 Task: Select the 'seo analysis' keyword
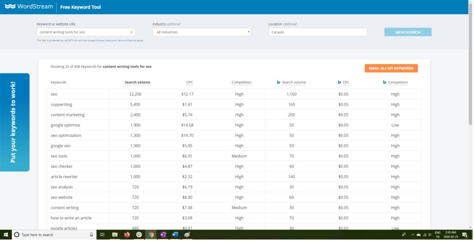[62, 187]
